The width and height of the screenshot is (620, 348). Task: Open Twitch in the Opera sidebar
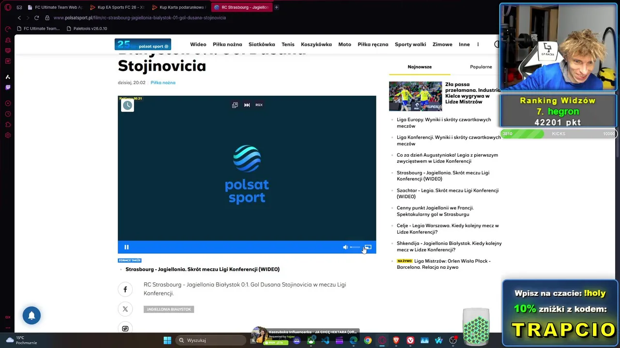(8, 87)
